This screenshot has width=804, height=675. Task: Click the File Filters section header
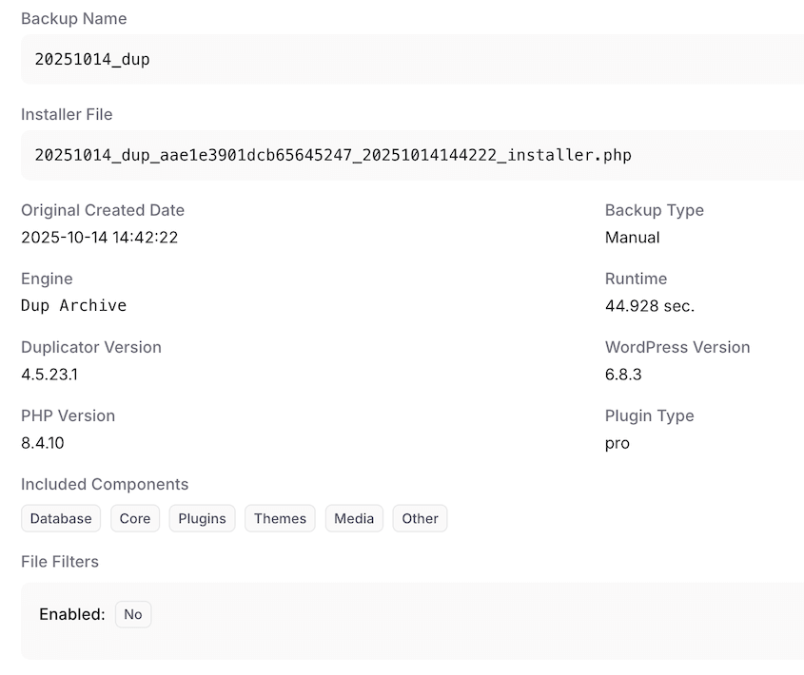[60, 561]
